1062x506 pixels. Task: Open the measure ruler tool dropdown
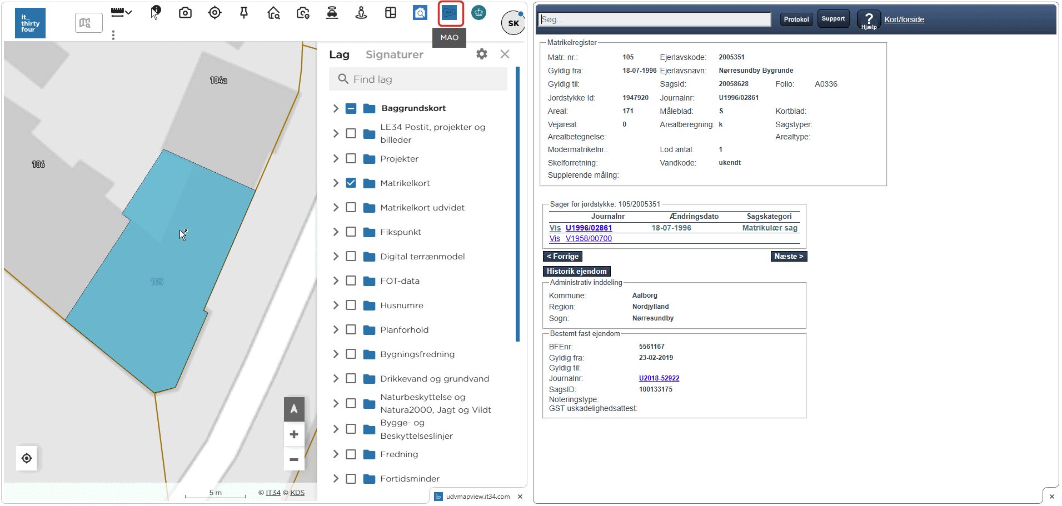121,12
